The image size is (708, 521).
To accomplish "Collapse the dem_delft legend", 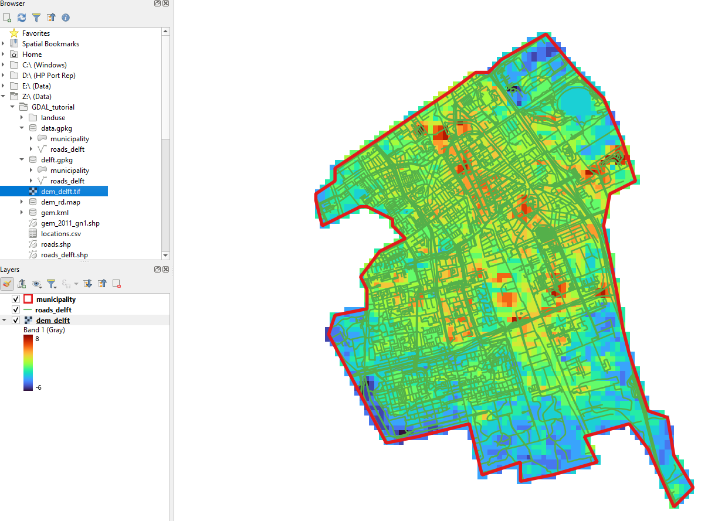I will click(5, 321).
